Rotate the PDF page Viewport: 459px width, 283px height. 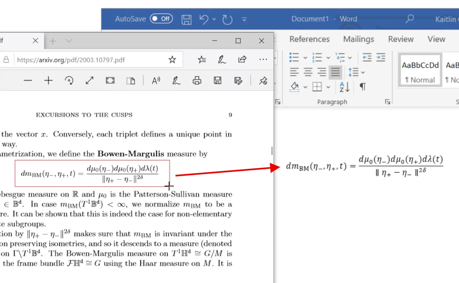click(x=69, y=81)
